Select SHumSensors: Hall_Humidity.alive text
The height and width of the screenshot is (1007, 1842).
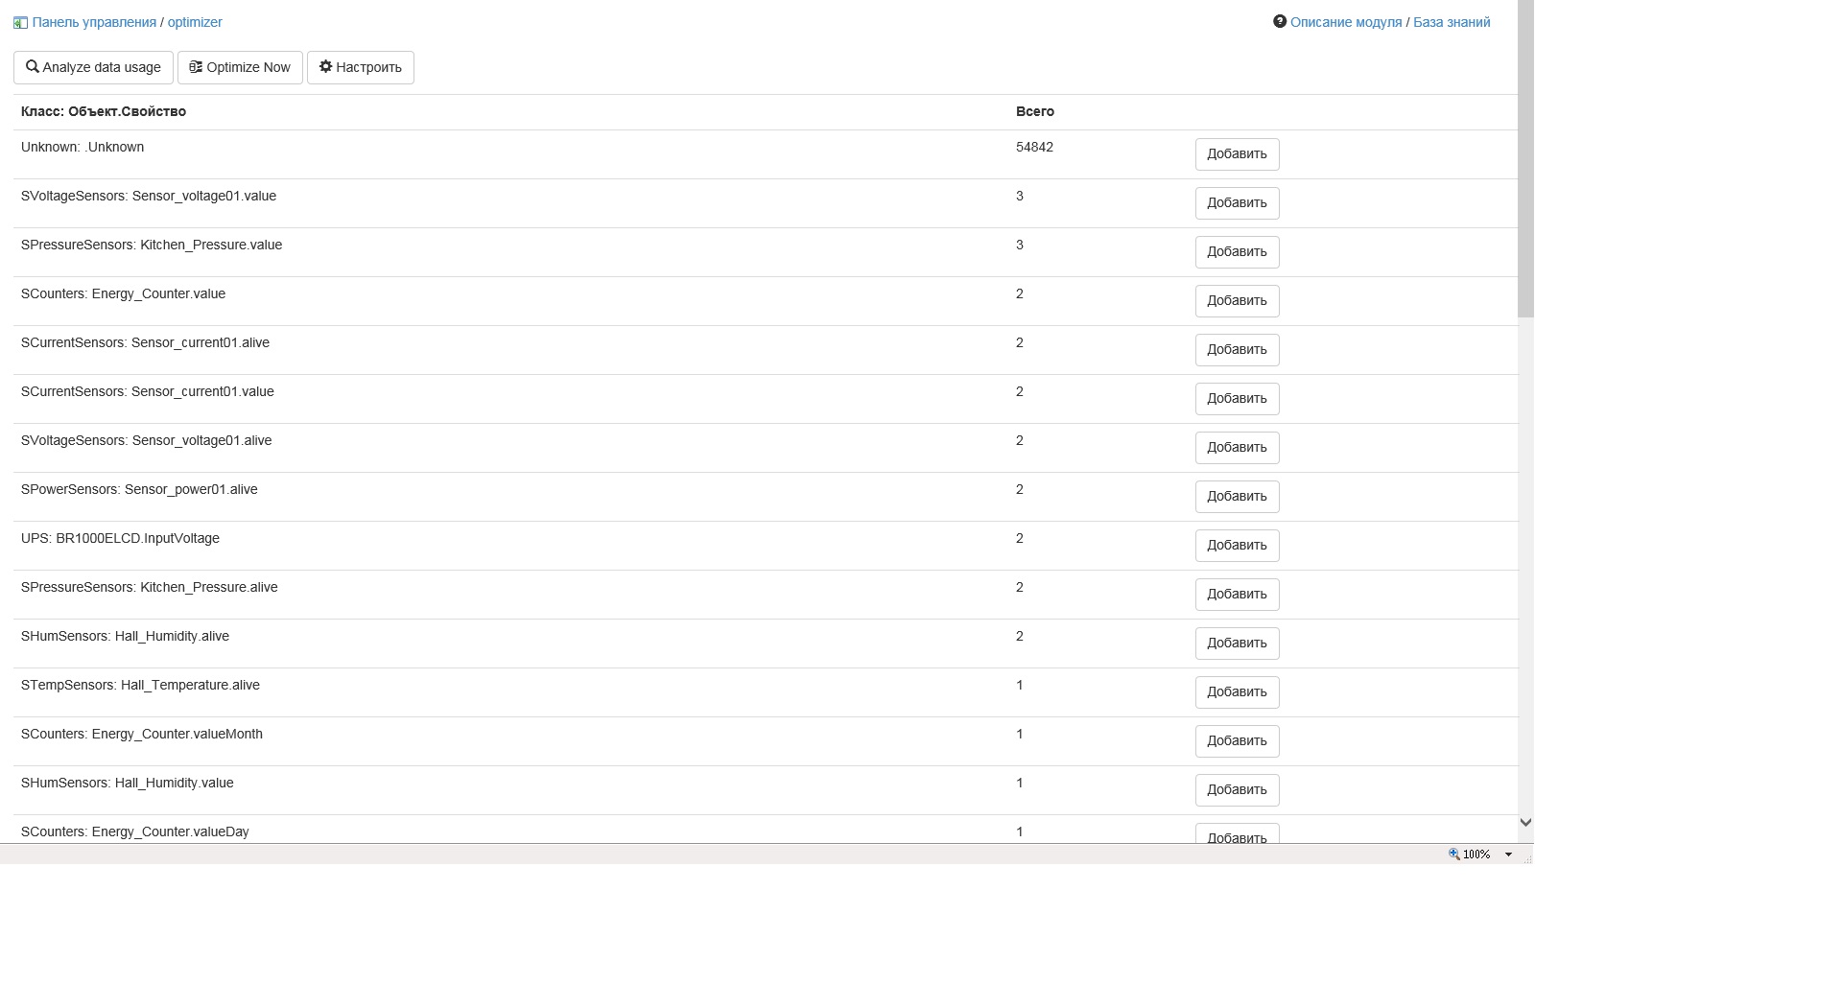coord(125,637)
